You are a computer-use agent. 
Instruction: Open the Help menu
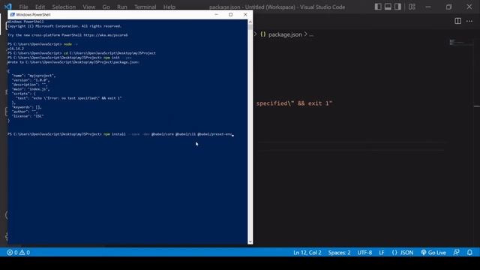[169, 7]
